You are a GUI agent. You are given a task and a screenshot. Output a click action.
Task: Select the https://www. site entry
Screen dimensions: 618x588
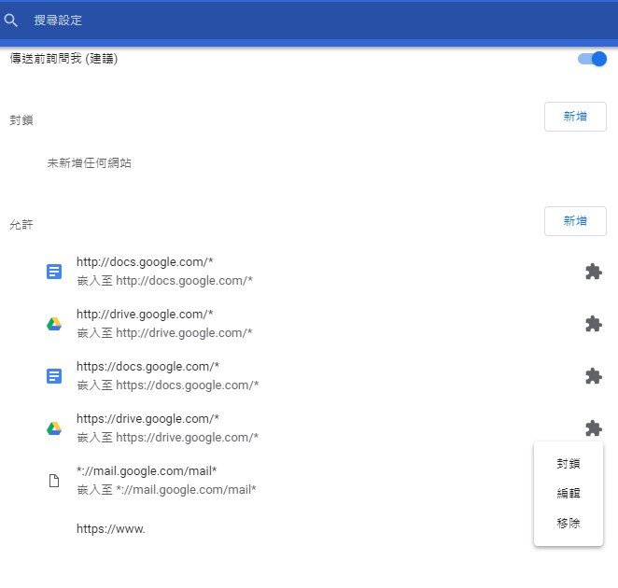(x=111, y=529)
